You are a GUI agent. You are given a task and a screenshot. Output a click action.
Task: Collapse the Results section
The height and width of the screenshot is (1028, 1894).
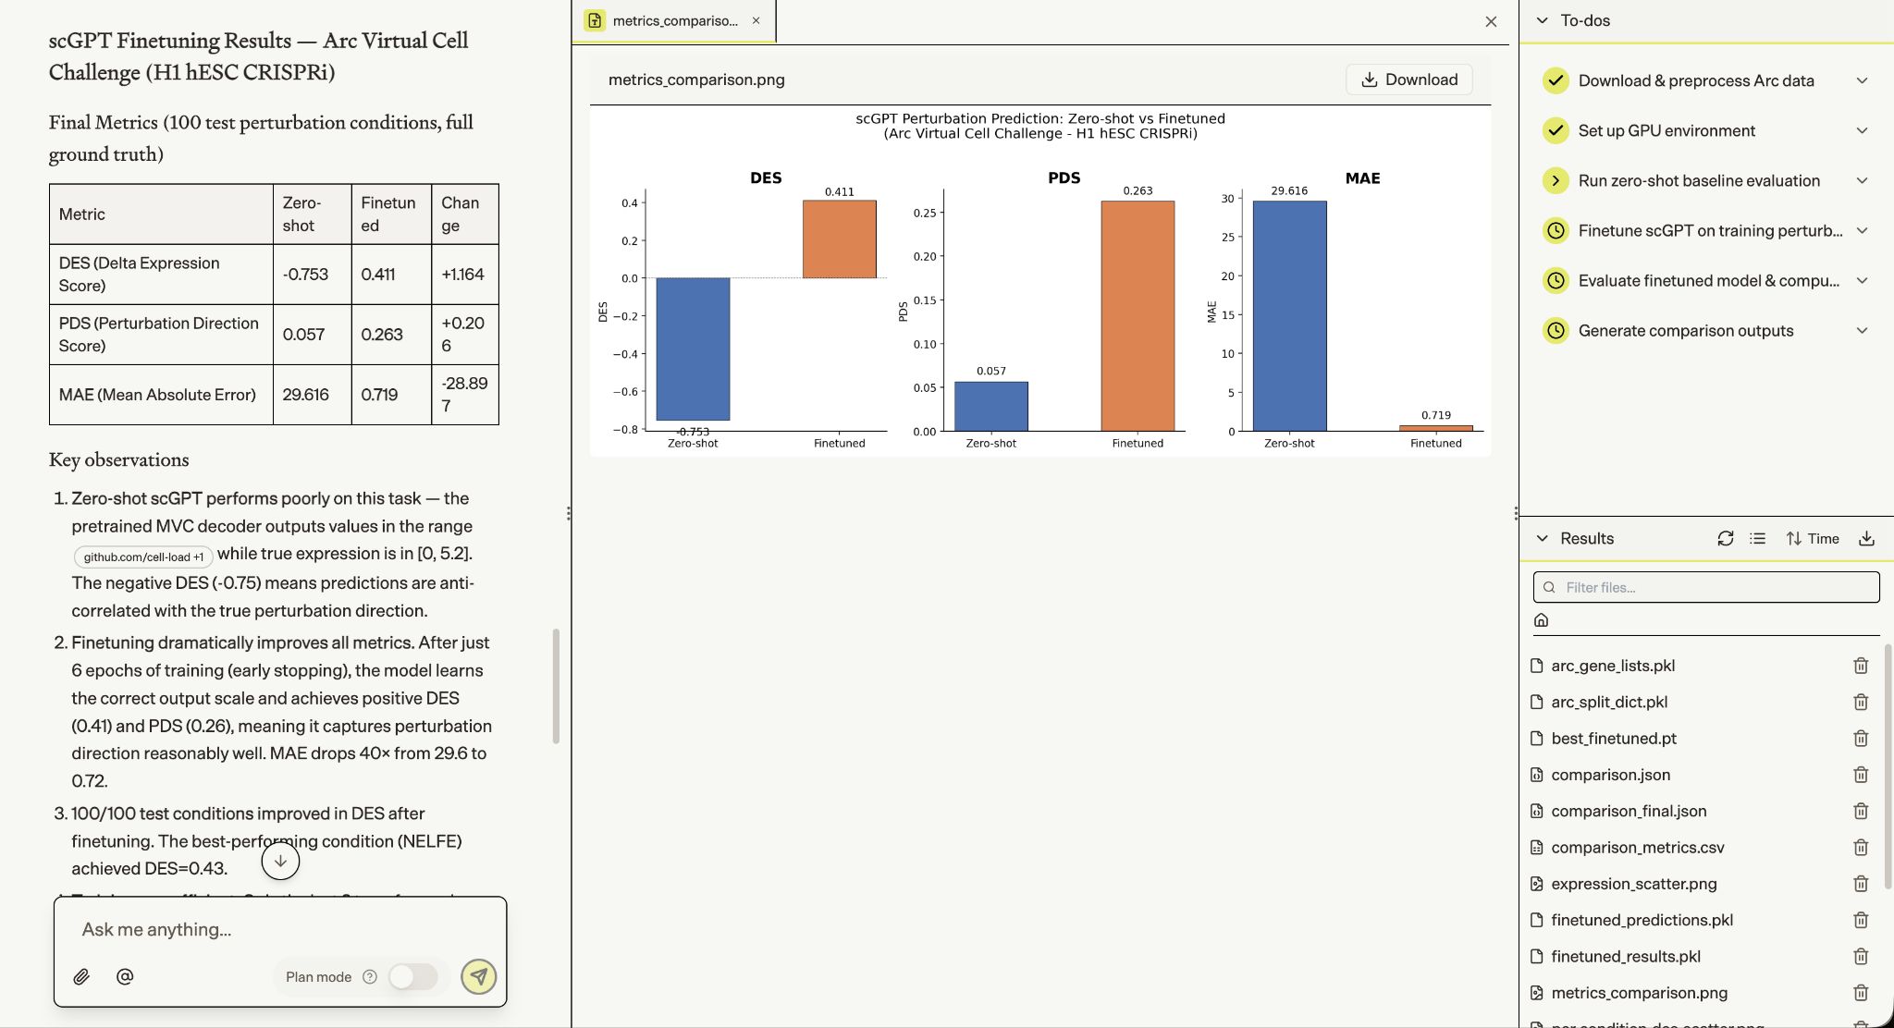tap(1542, 538)
